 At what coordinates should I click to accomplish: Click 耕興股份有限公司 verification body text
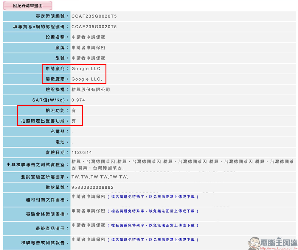pos(91,90)
